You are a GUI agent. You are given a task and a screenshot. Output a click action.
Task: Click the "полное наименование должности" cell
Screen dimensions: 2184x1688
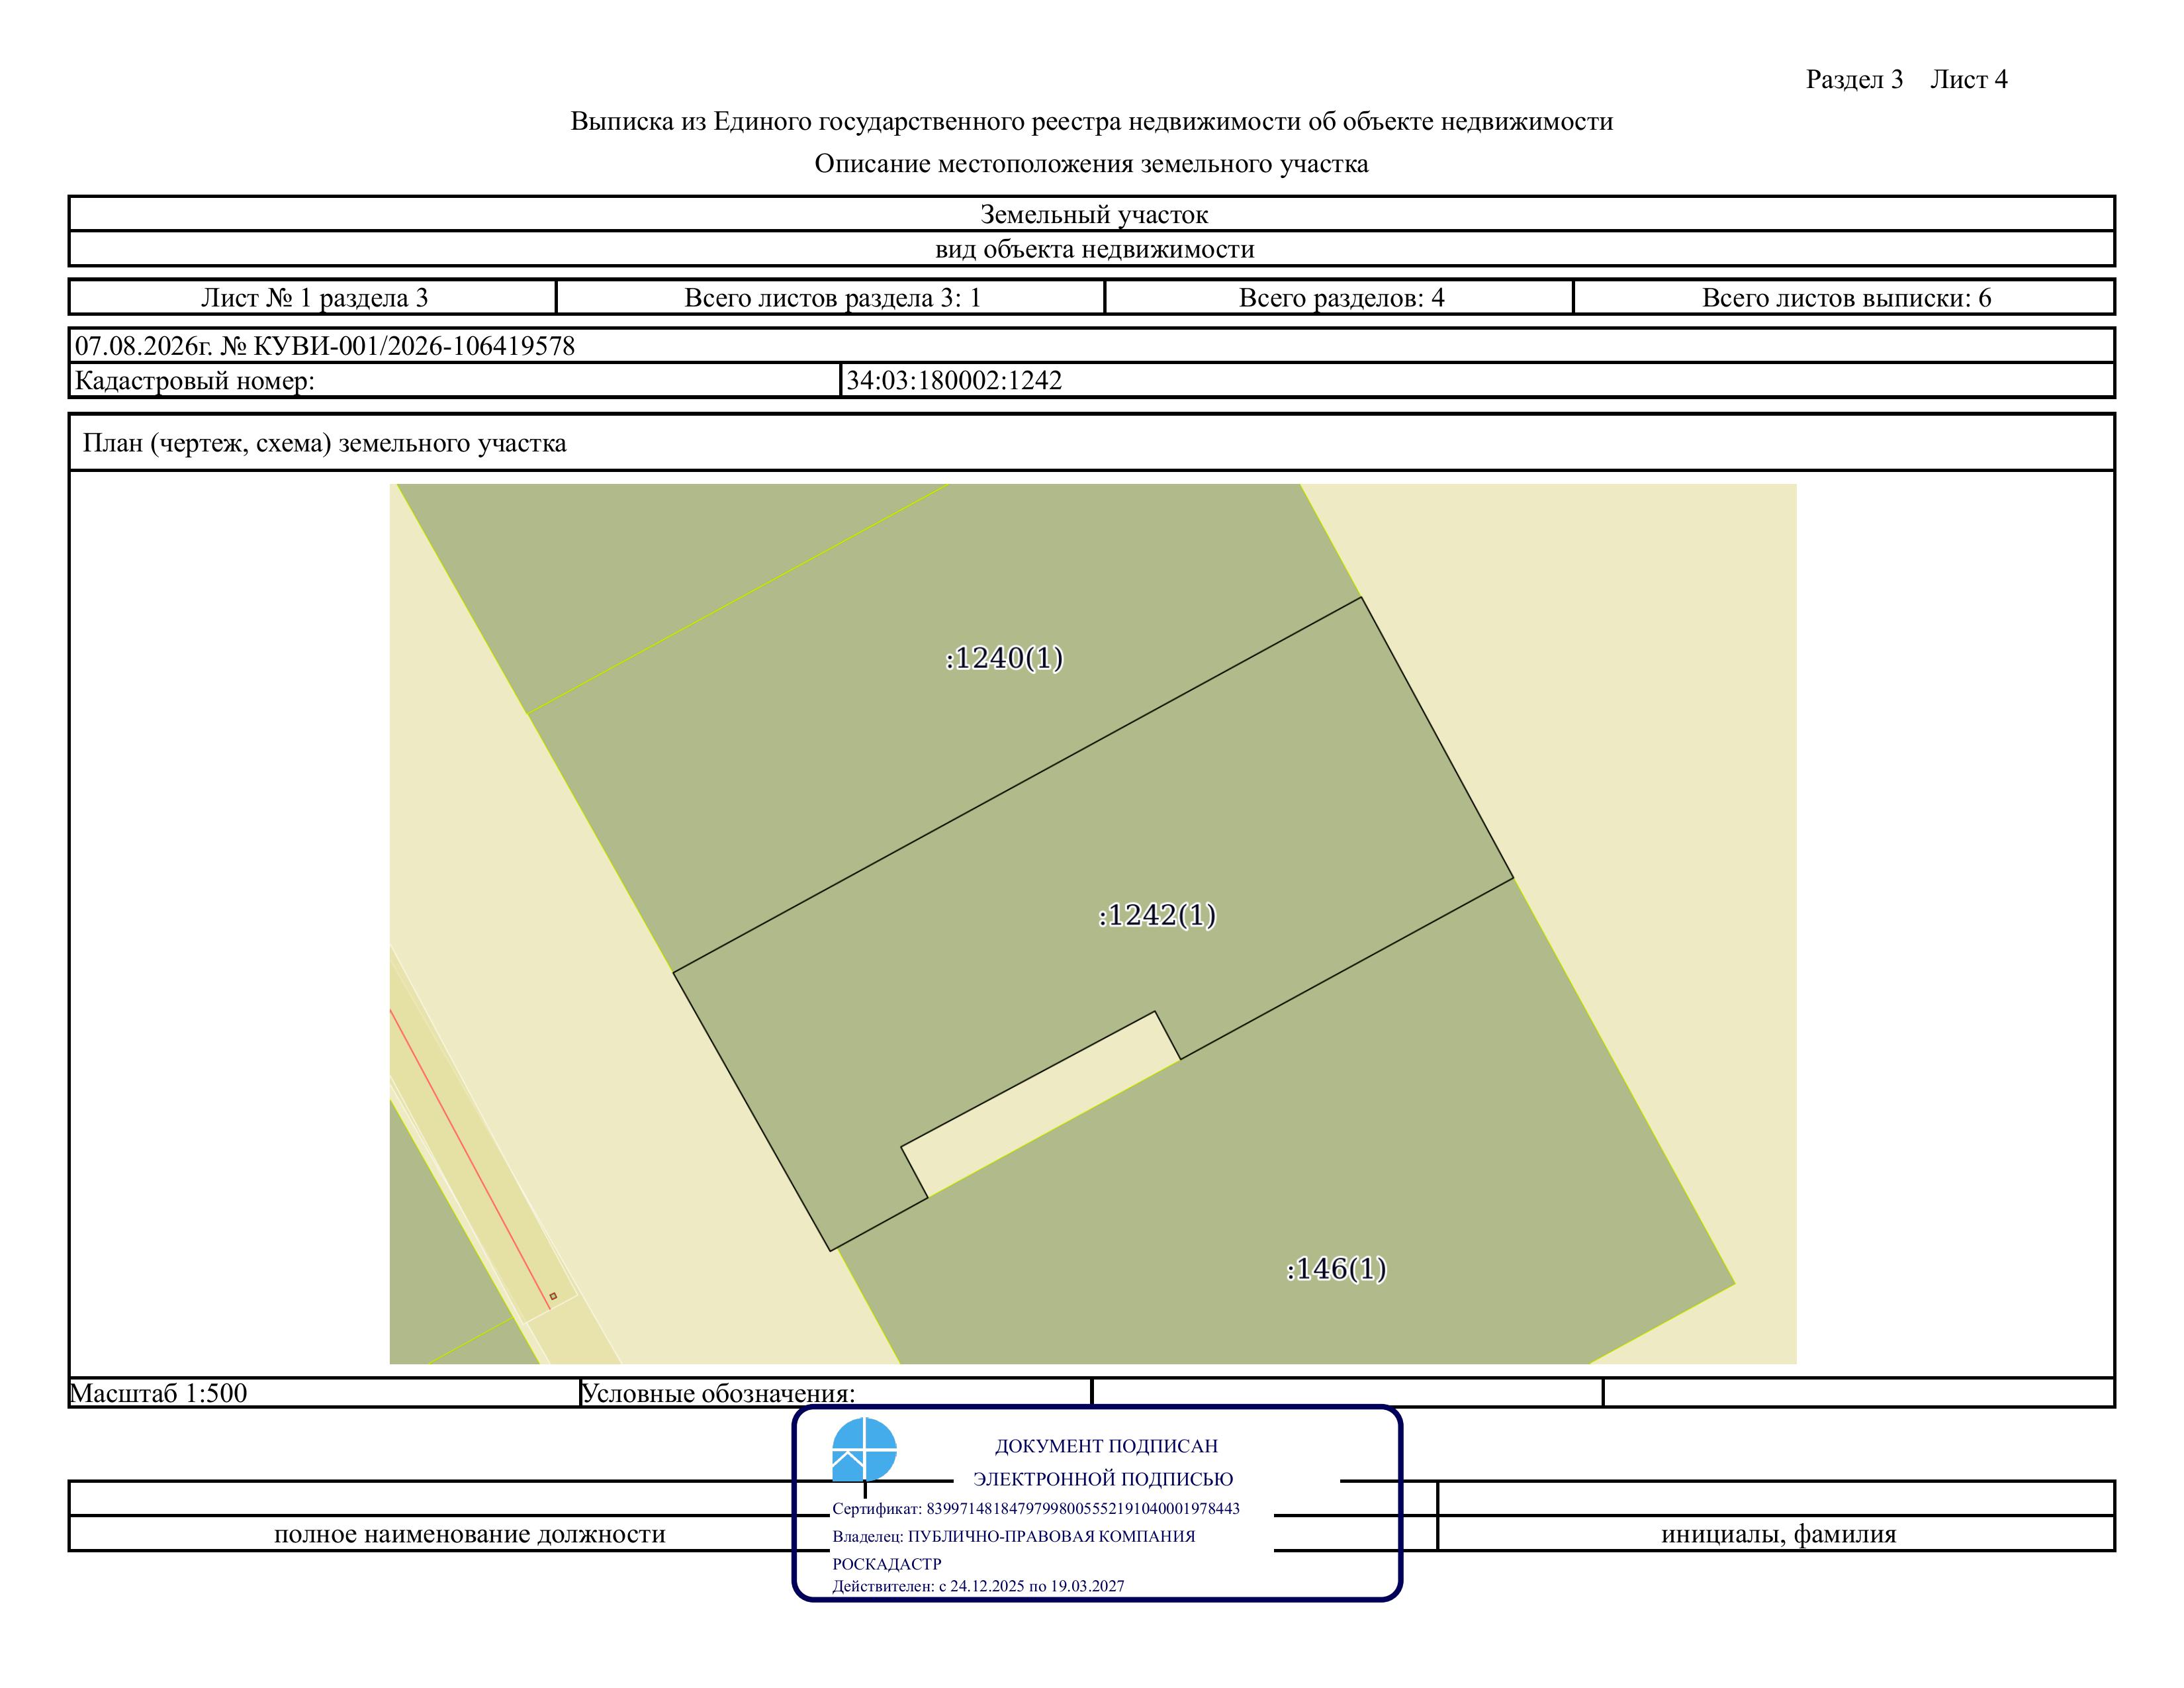point(470,1534)
